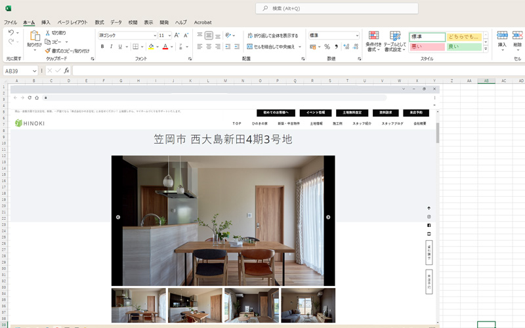The height and width of the screenshot is (328, 525).
Task: Click the Undo arrow icon
Action: point(11,33)
